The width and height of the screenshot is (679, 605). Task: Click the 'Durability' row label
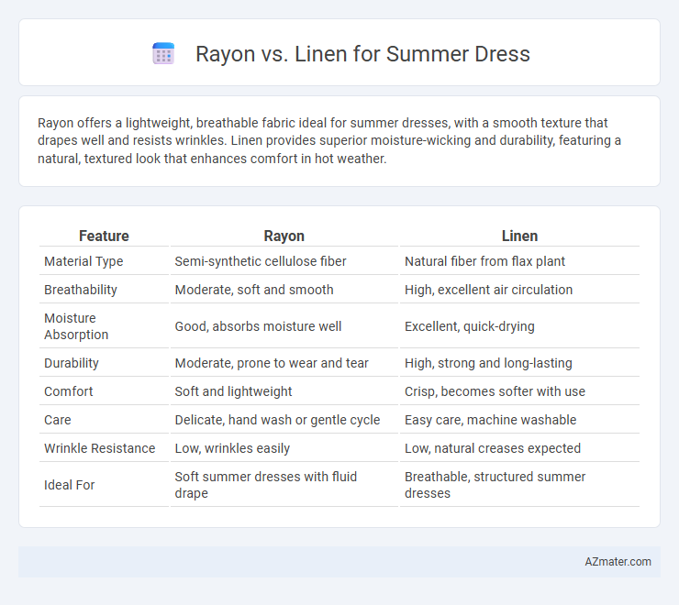tap(72, 363)
